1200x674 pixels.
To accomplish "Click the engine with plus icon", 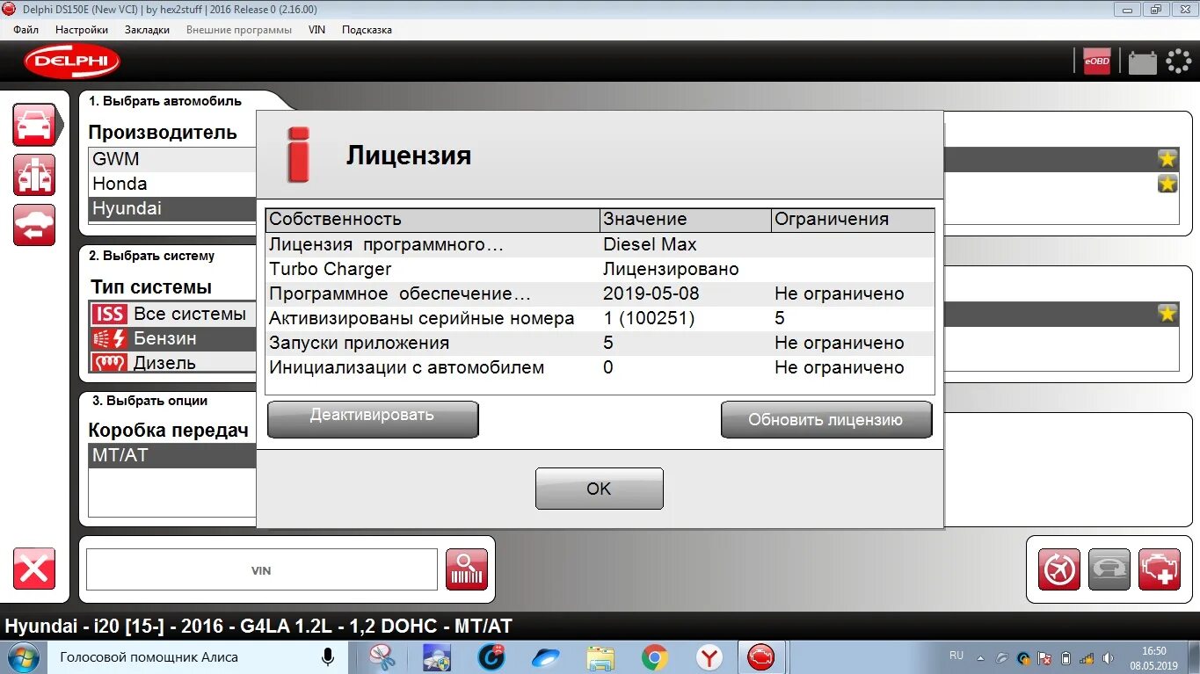I will click(1160, 569).
